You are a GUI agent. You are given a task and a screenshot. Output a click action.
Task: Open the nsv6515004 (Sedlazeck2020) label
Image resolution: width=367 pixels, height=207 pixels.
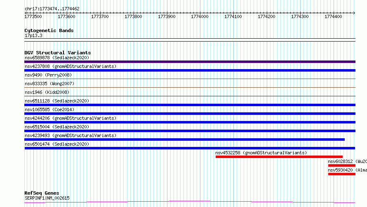[x=57, y=127]
